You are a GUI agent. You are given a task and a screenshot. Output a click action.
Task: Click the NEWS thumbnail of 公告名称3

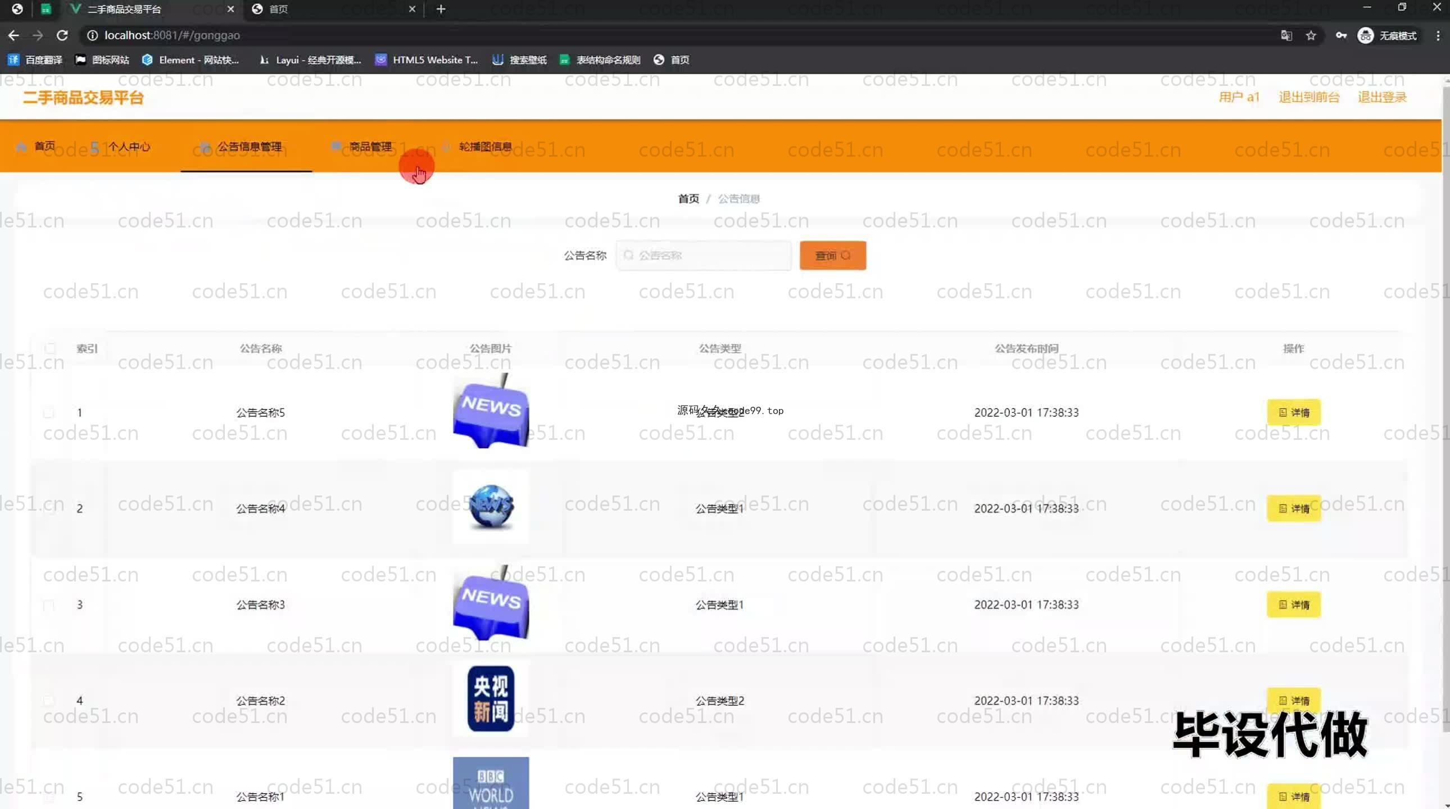[x=491, y=603]
